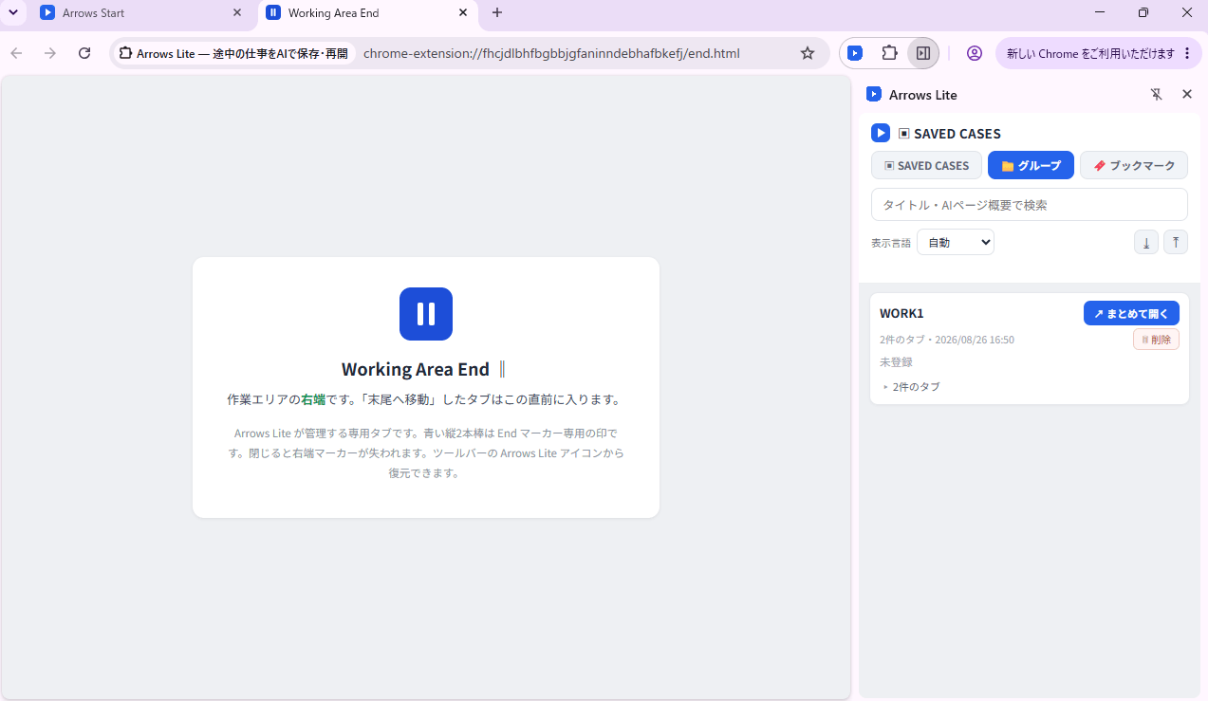This screenshot has width=1208, height=701.
Task: Click the 未登録 text in WORK1 card
Action: [896, 361]
